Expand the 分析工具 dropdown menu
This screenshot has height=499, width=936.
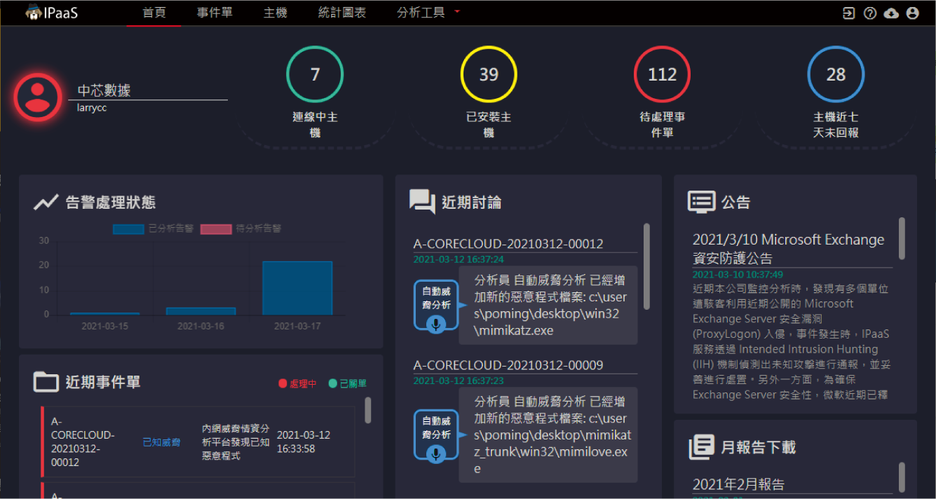[x=428, y=13]
